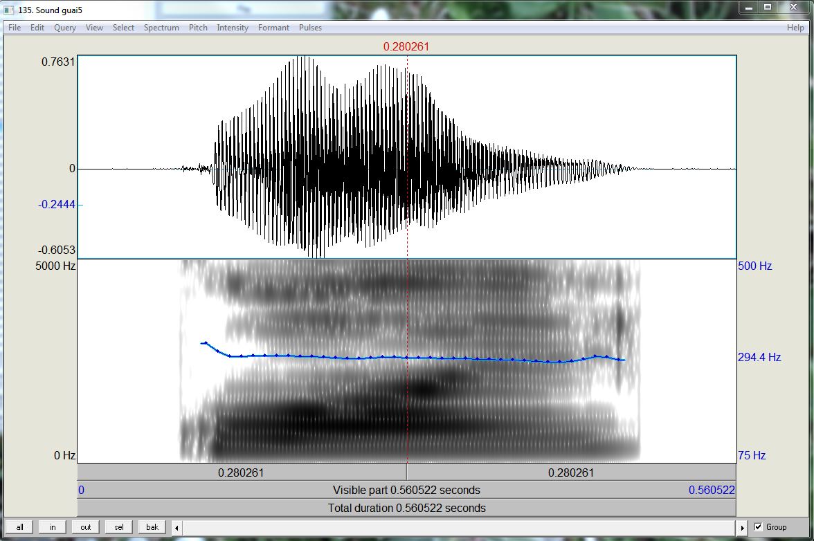
Task: Play the visible part 0.560522 seconds bar
Action: click(x=406, y=490)
